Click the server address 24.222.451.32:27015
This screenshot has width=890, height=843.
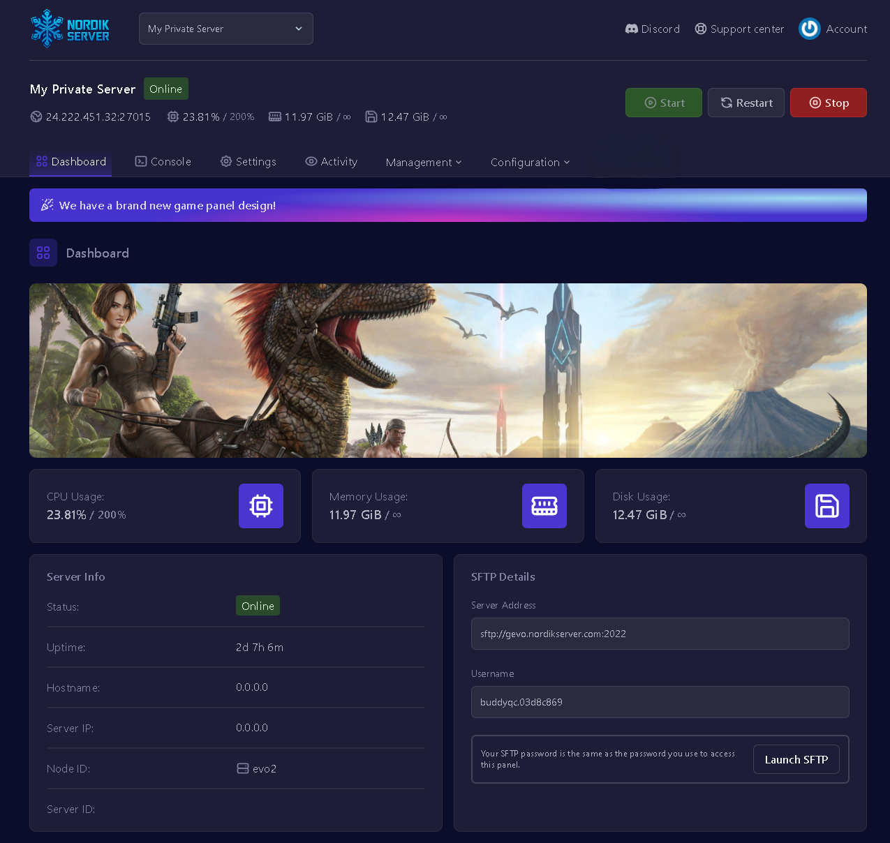[98, 117]
